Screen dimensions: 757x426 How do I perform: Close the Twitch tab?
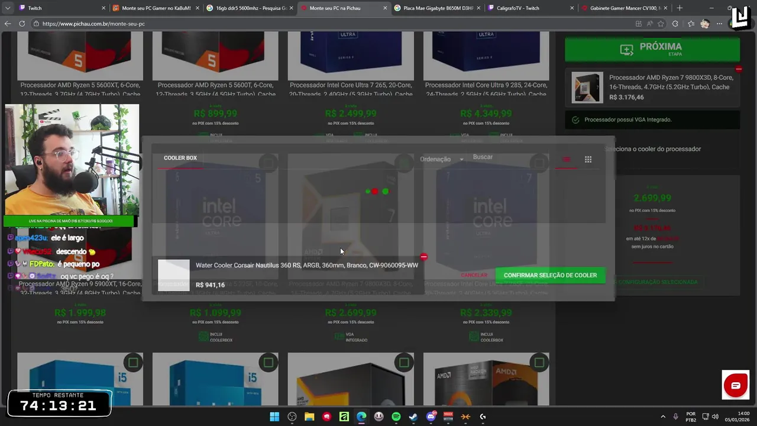pos(103,8)
